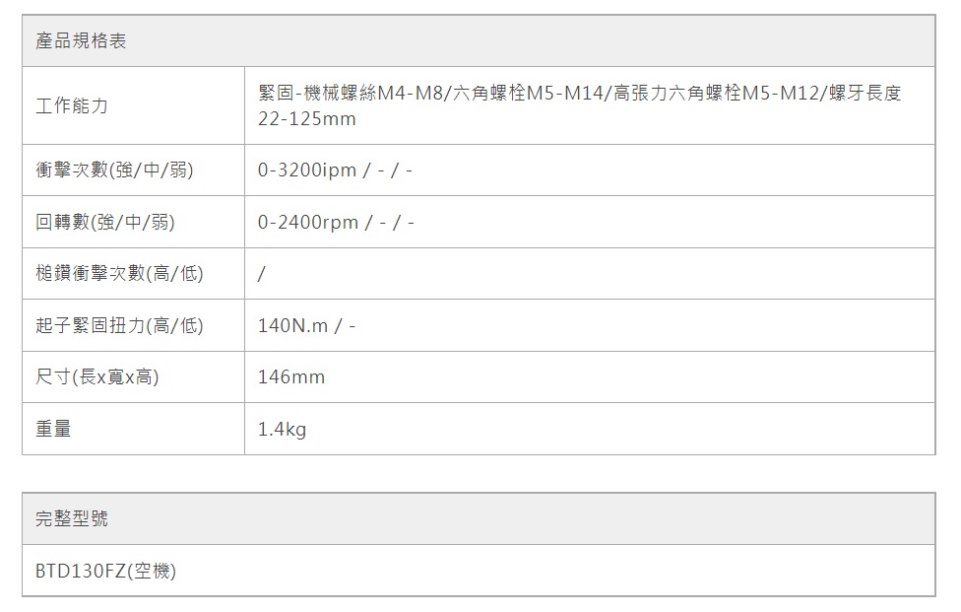Click the 高張力六角螺栓M5-M12 text
961x612 pixels.
719,94
